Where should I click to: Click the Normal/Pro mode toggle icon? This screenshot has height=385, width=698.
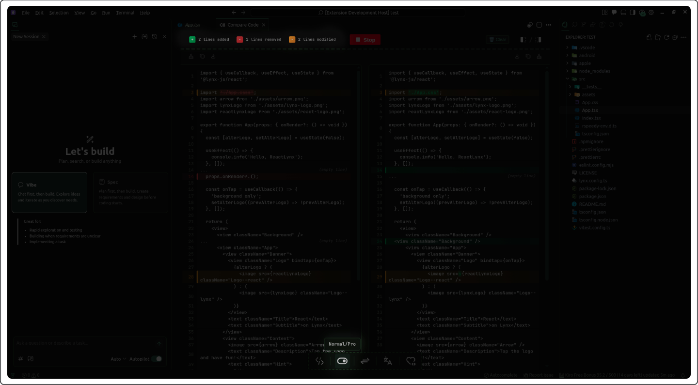point(342,361)
